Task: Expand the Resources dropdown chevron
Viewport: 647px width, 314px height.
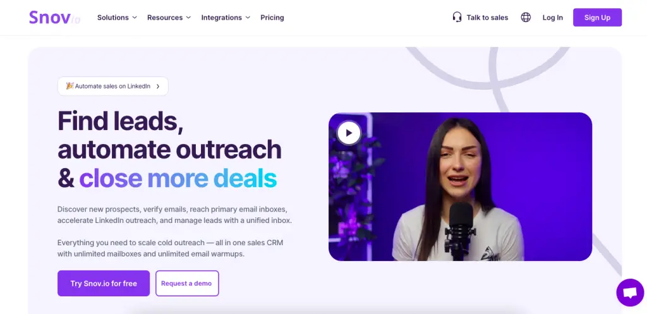Action: coord(188,17)
